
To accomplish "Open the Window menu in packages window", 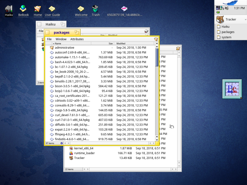I will [x=61, y=39].
